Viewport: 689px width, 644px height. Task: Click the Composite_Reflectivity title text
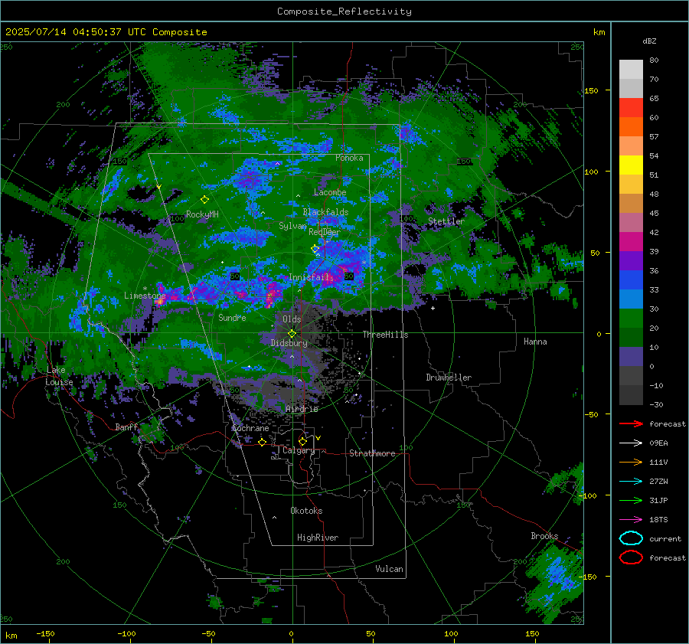coord(344,11)
